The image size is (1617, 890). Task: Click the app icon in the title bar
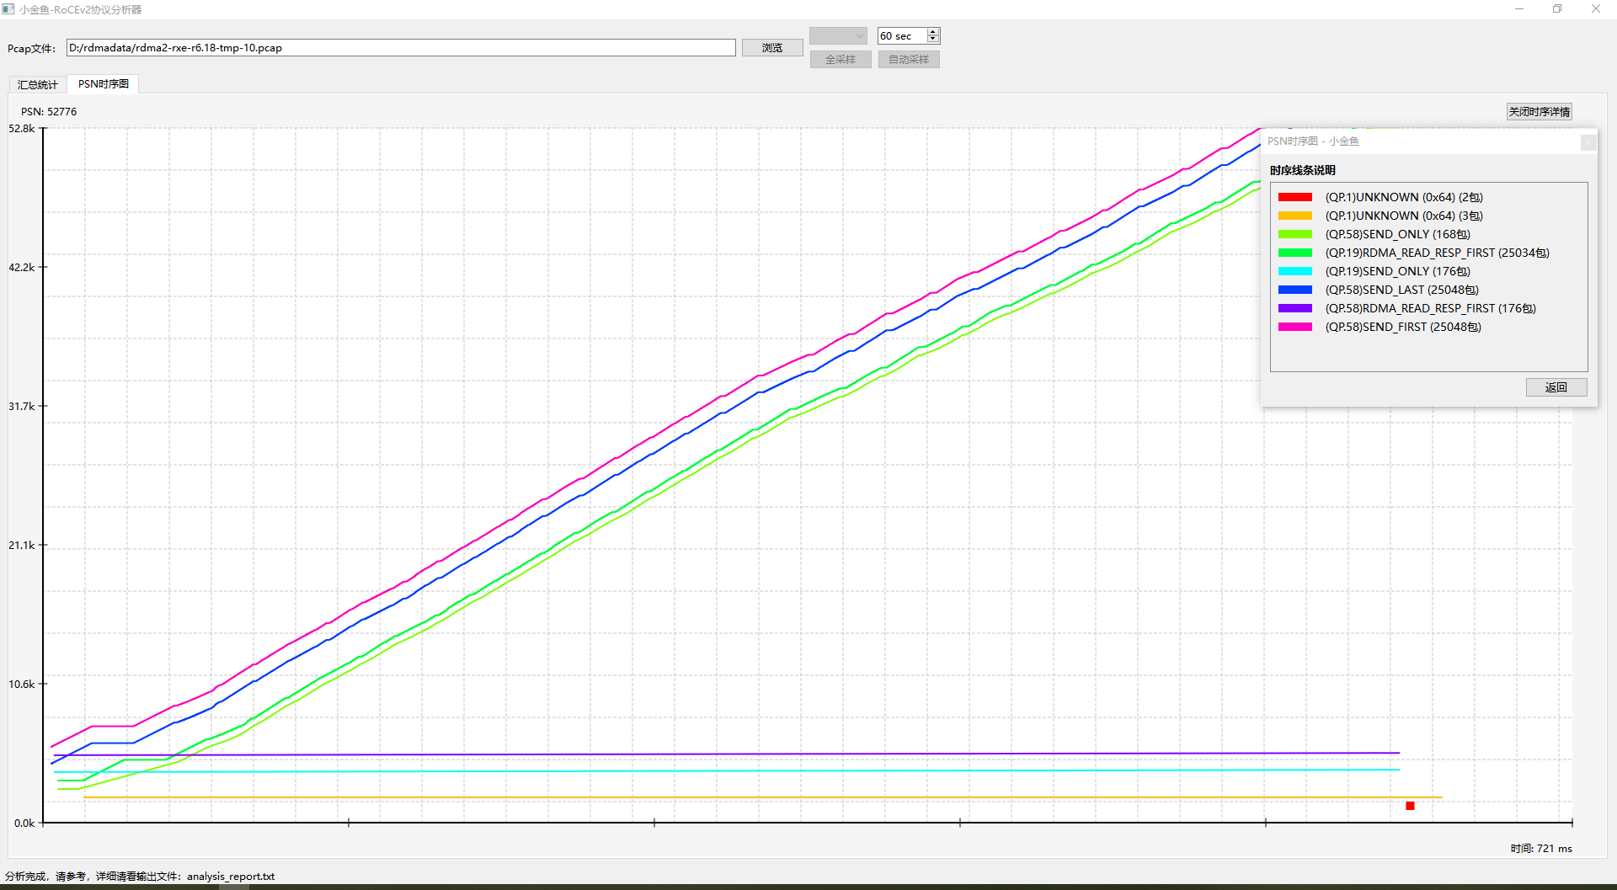pos(8,9)
